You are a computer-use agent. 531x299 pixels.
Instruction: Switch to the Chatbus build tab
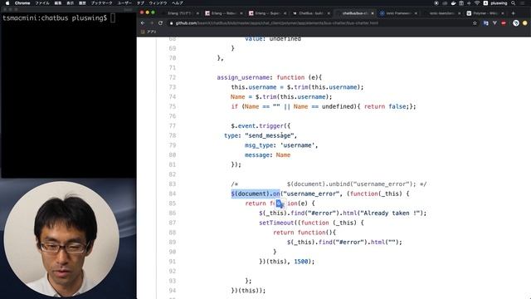click(311, 13)
